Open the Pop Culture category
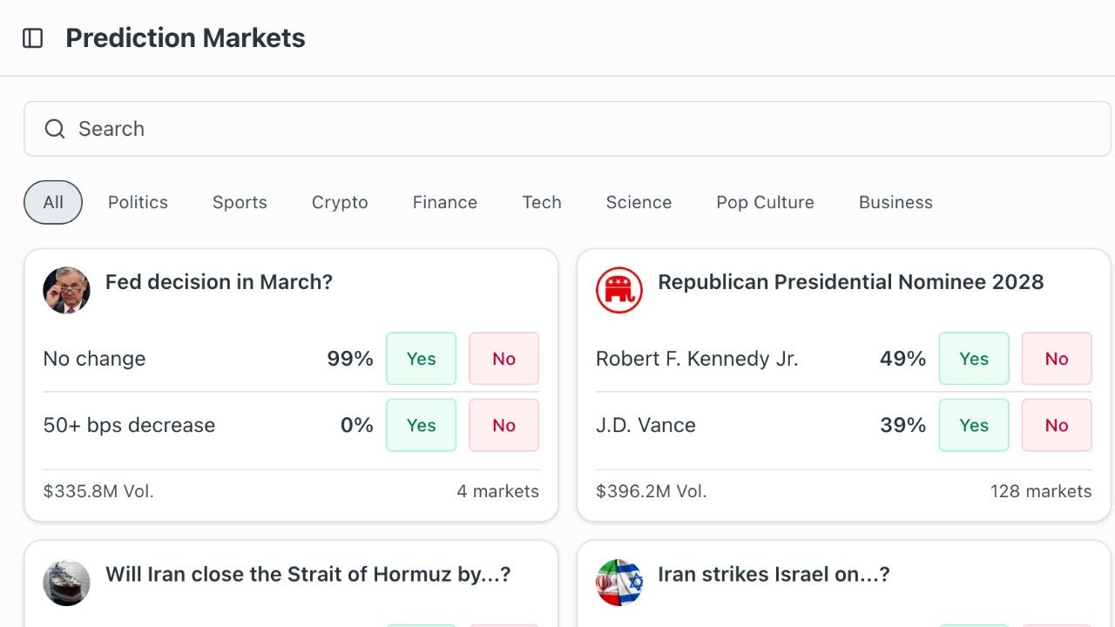Screen dimensions: 1115x627 tap(765, 202)
